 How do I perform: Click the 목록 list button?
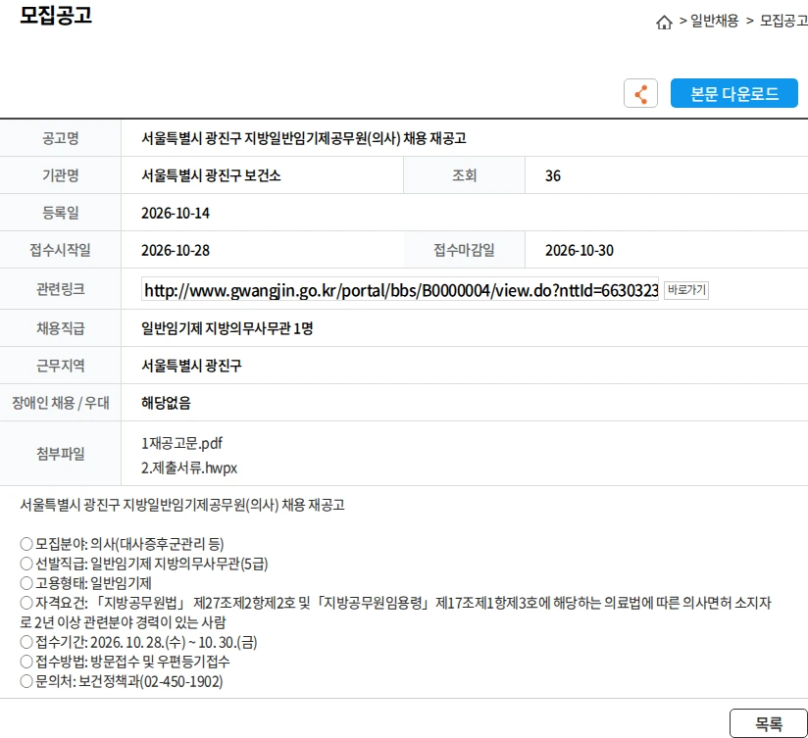pyautogui.click(x=769, y=723)
